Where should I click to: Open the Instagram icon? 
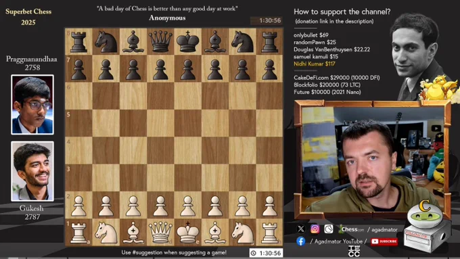pyautogui.click(x=315, y=229)
